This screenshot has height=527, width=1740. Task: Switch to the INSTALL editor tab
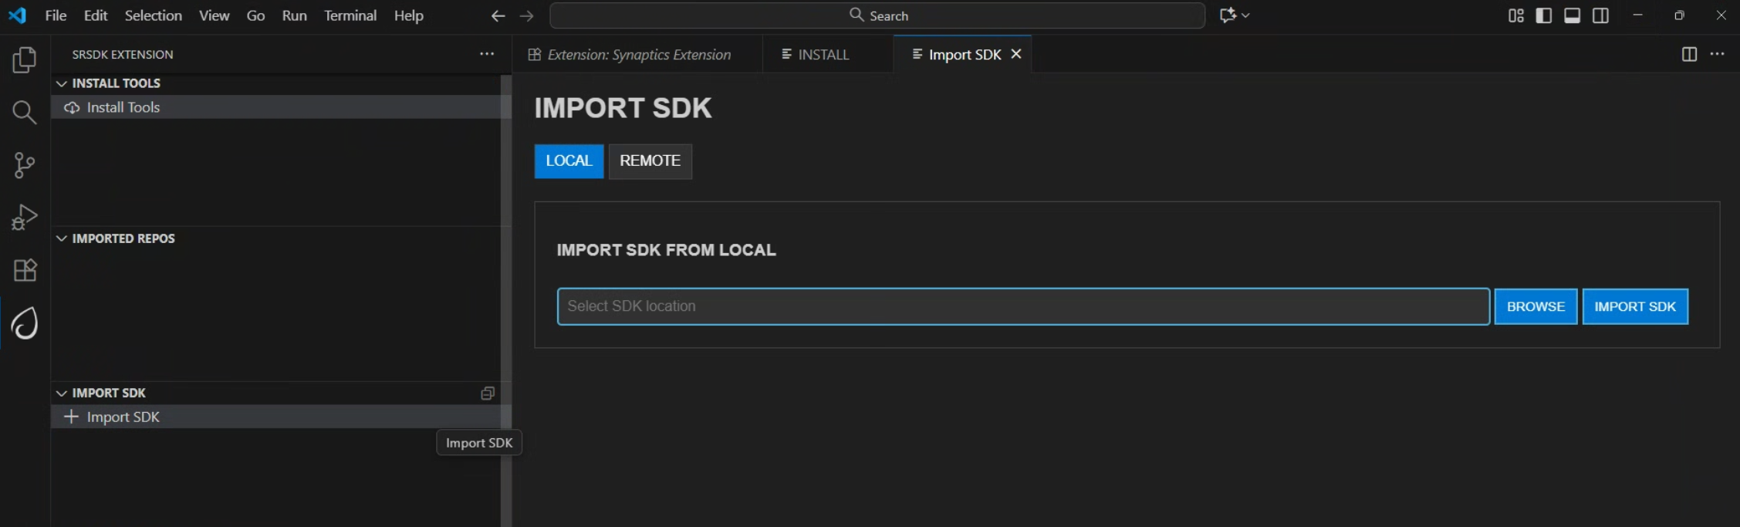[823, 55]
